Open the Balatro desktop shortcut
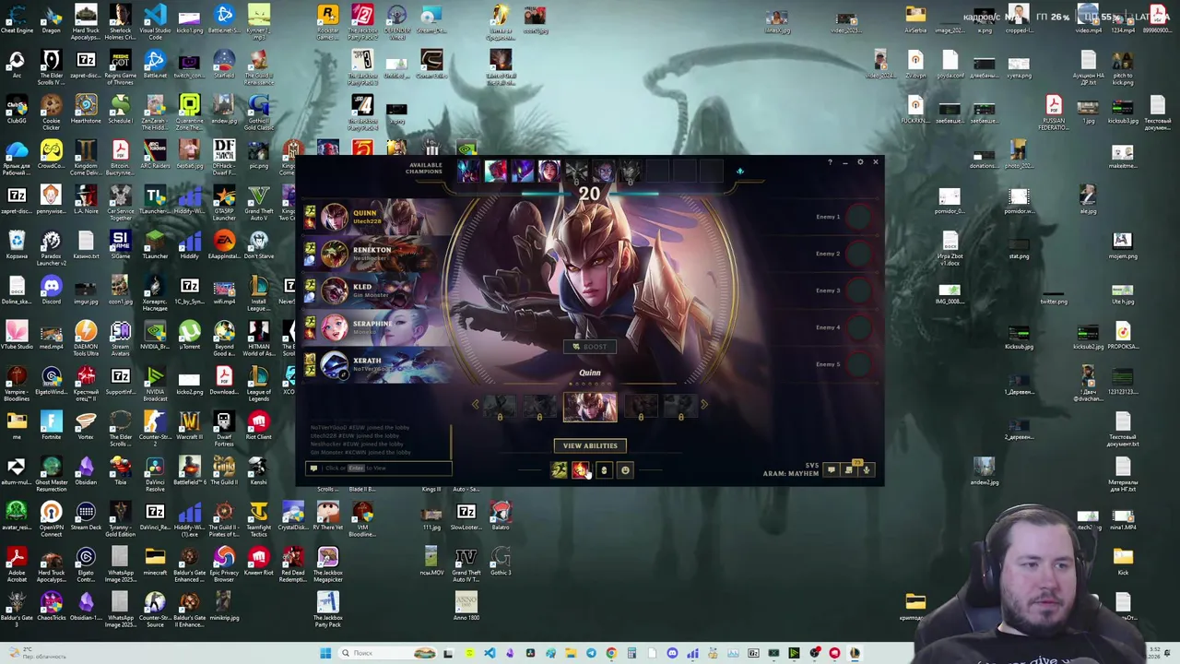1180x664 pixels. pyautogui.click(x=501, y=516)
